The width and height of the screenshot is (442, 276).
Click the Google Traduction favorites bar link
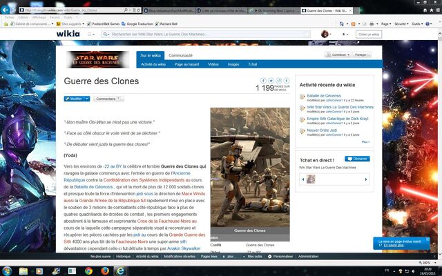pyautogui.click(x=137, y=24)
